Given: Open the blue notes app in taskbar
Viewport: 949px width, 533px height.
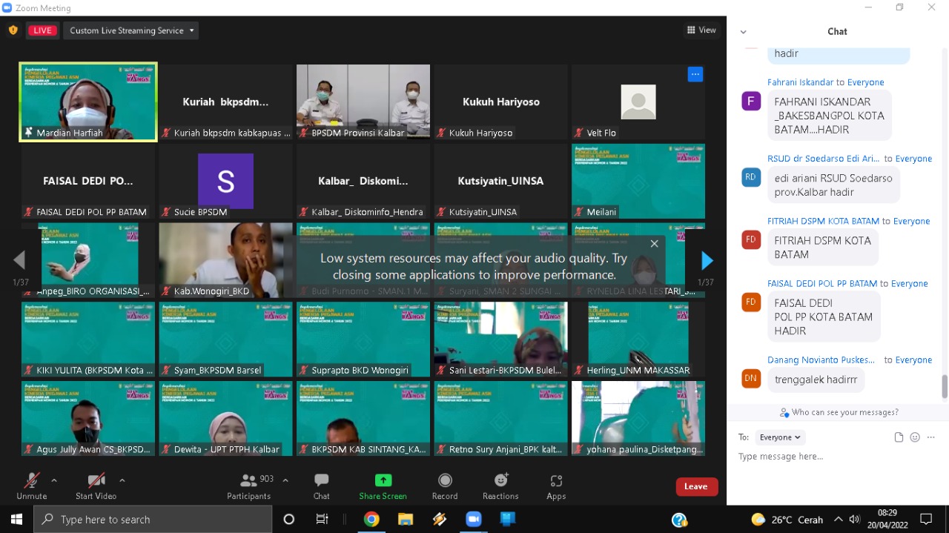Looking at the screenshot, I should [508, 519].
